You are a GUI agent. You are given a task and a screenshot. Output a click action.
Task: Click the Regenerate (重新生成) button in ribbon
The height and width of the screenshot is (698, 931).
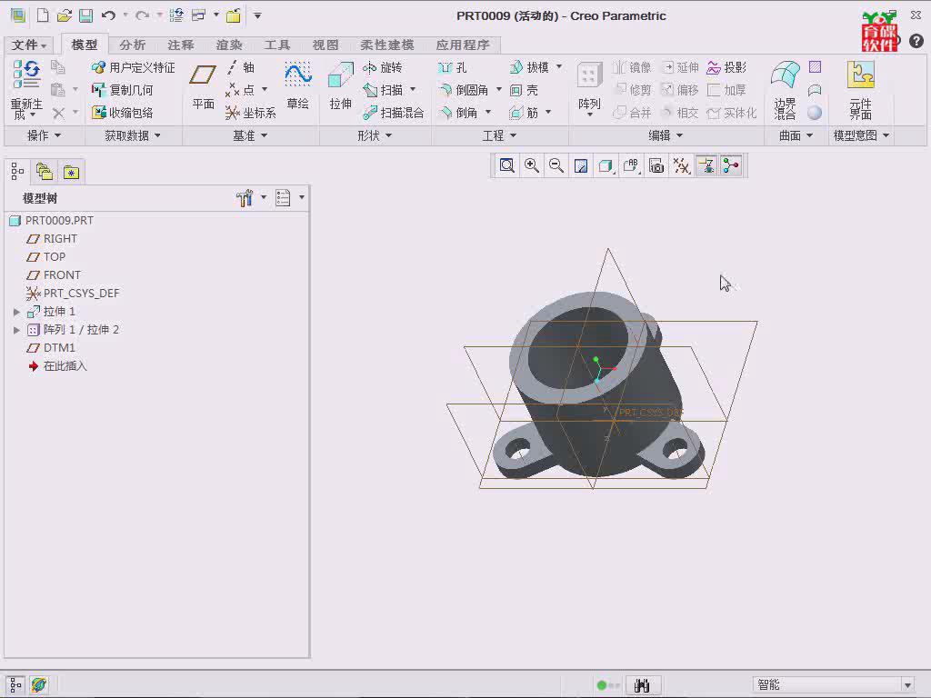coord(26,89)
